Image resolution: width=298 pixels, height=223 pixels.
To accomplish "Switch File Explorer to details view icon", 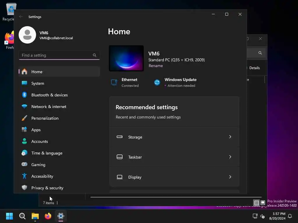I will click(256, 203).
